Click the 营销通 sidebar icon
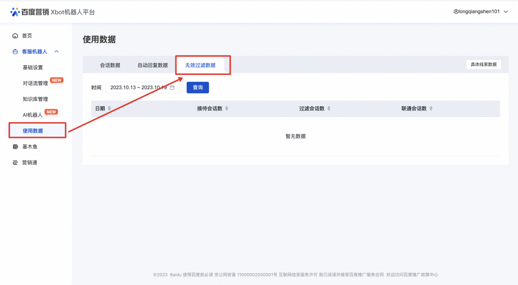Screen dimensions: 518x285 (x=15, y=163)
